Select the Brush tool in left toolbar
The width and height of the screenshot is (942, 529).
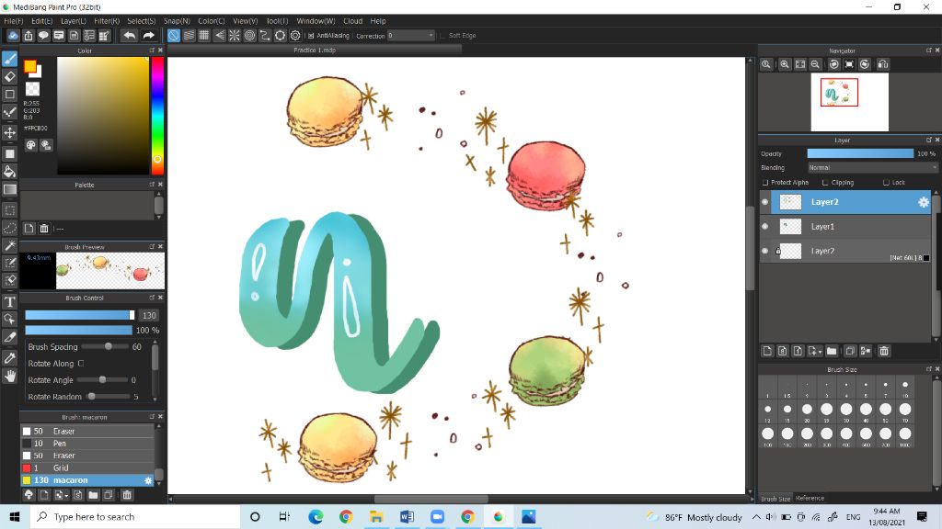[9, 58]
